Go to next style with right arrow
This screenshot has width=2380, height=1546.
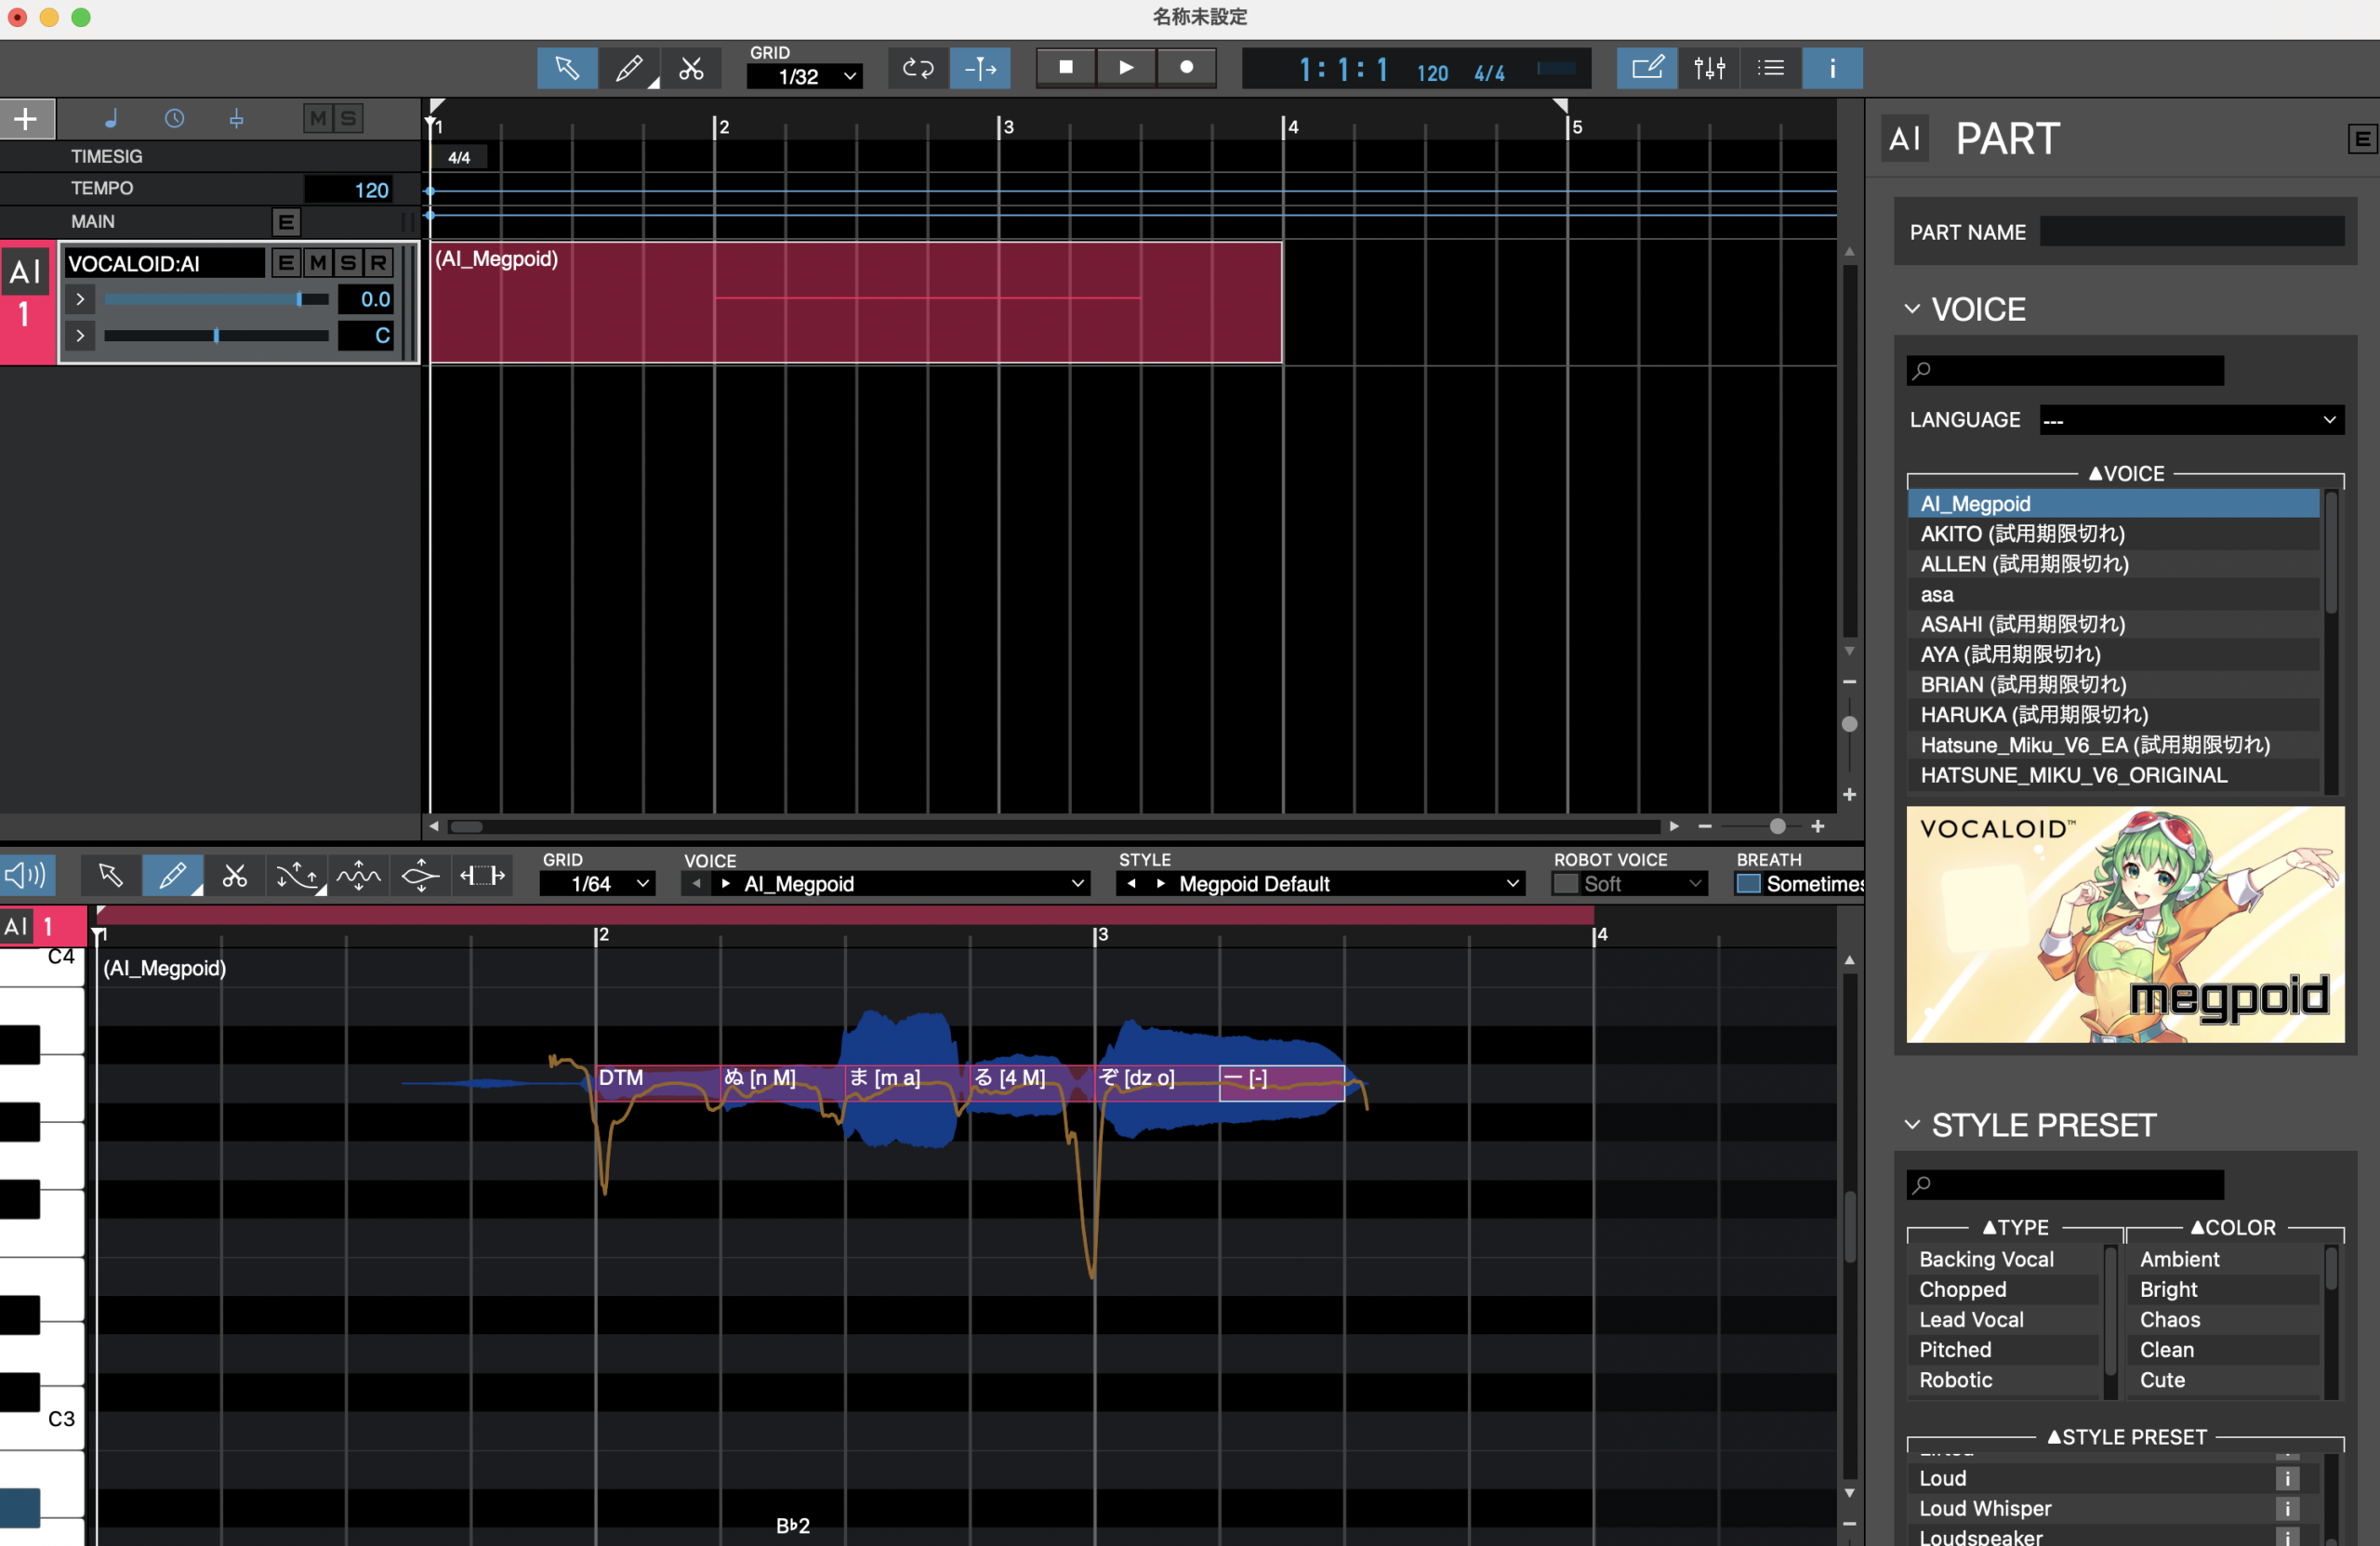(x=1161, y=884)
